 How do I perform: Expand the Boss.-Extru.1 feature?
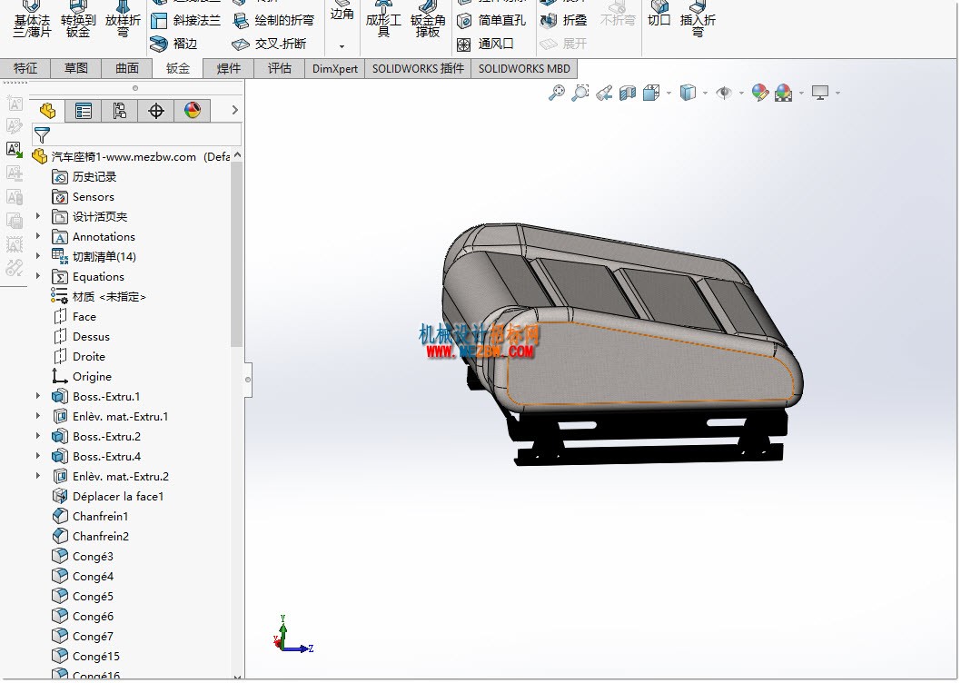tap(38, 396)
